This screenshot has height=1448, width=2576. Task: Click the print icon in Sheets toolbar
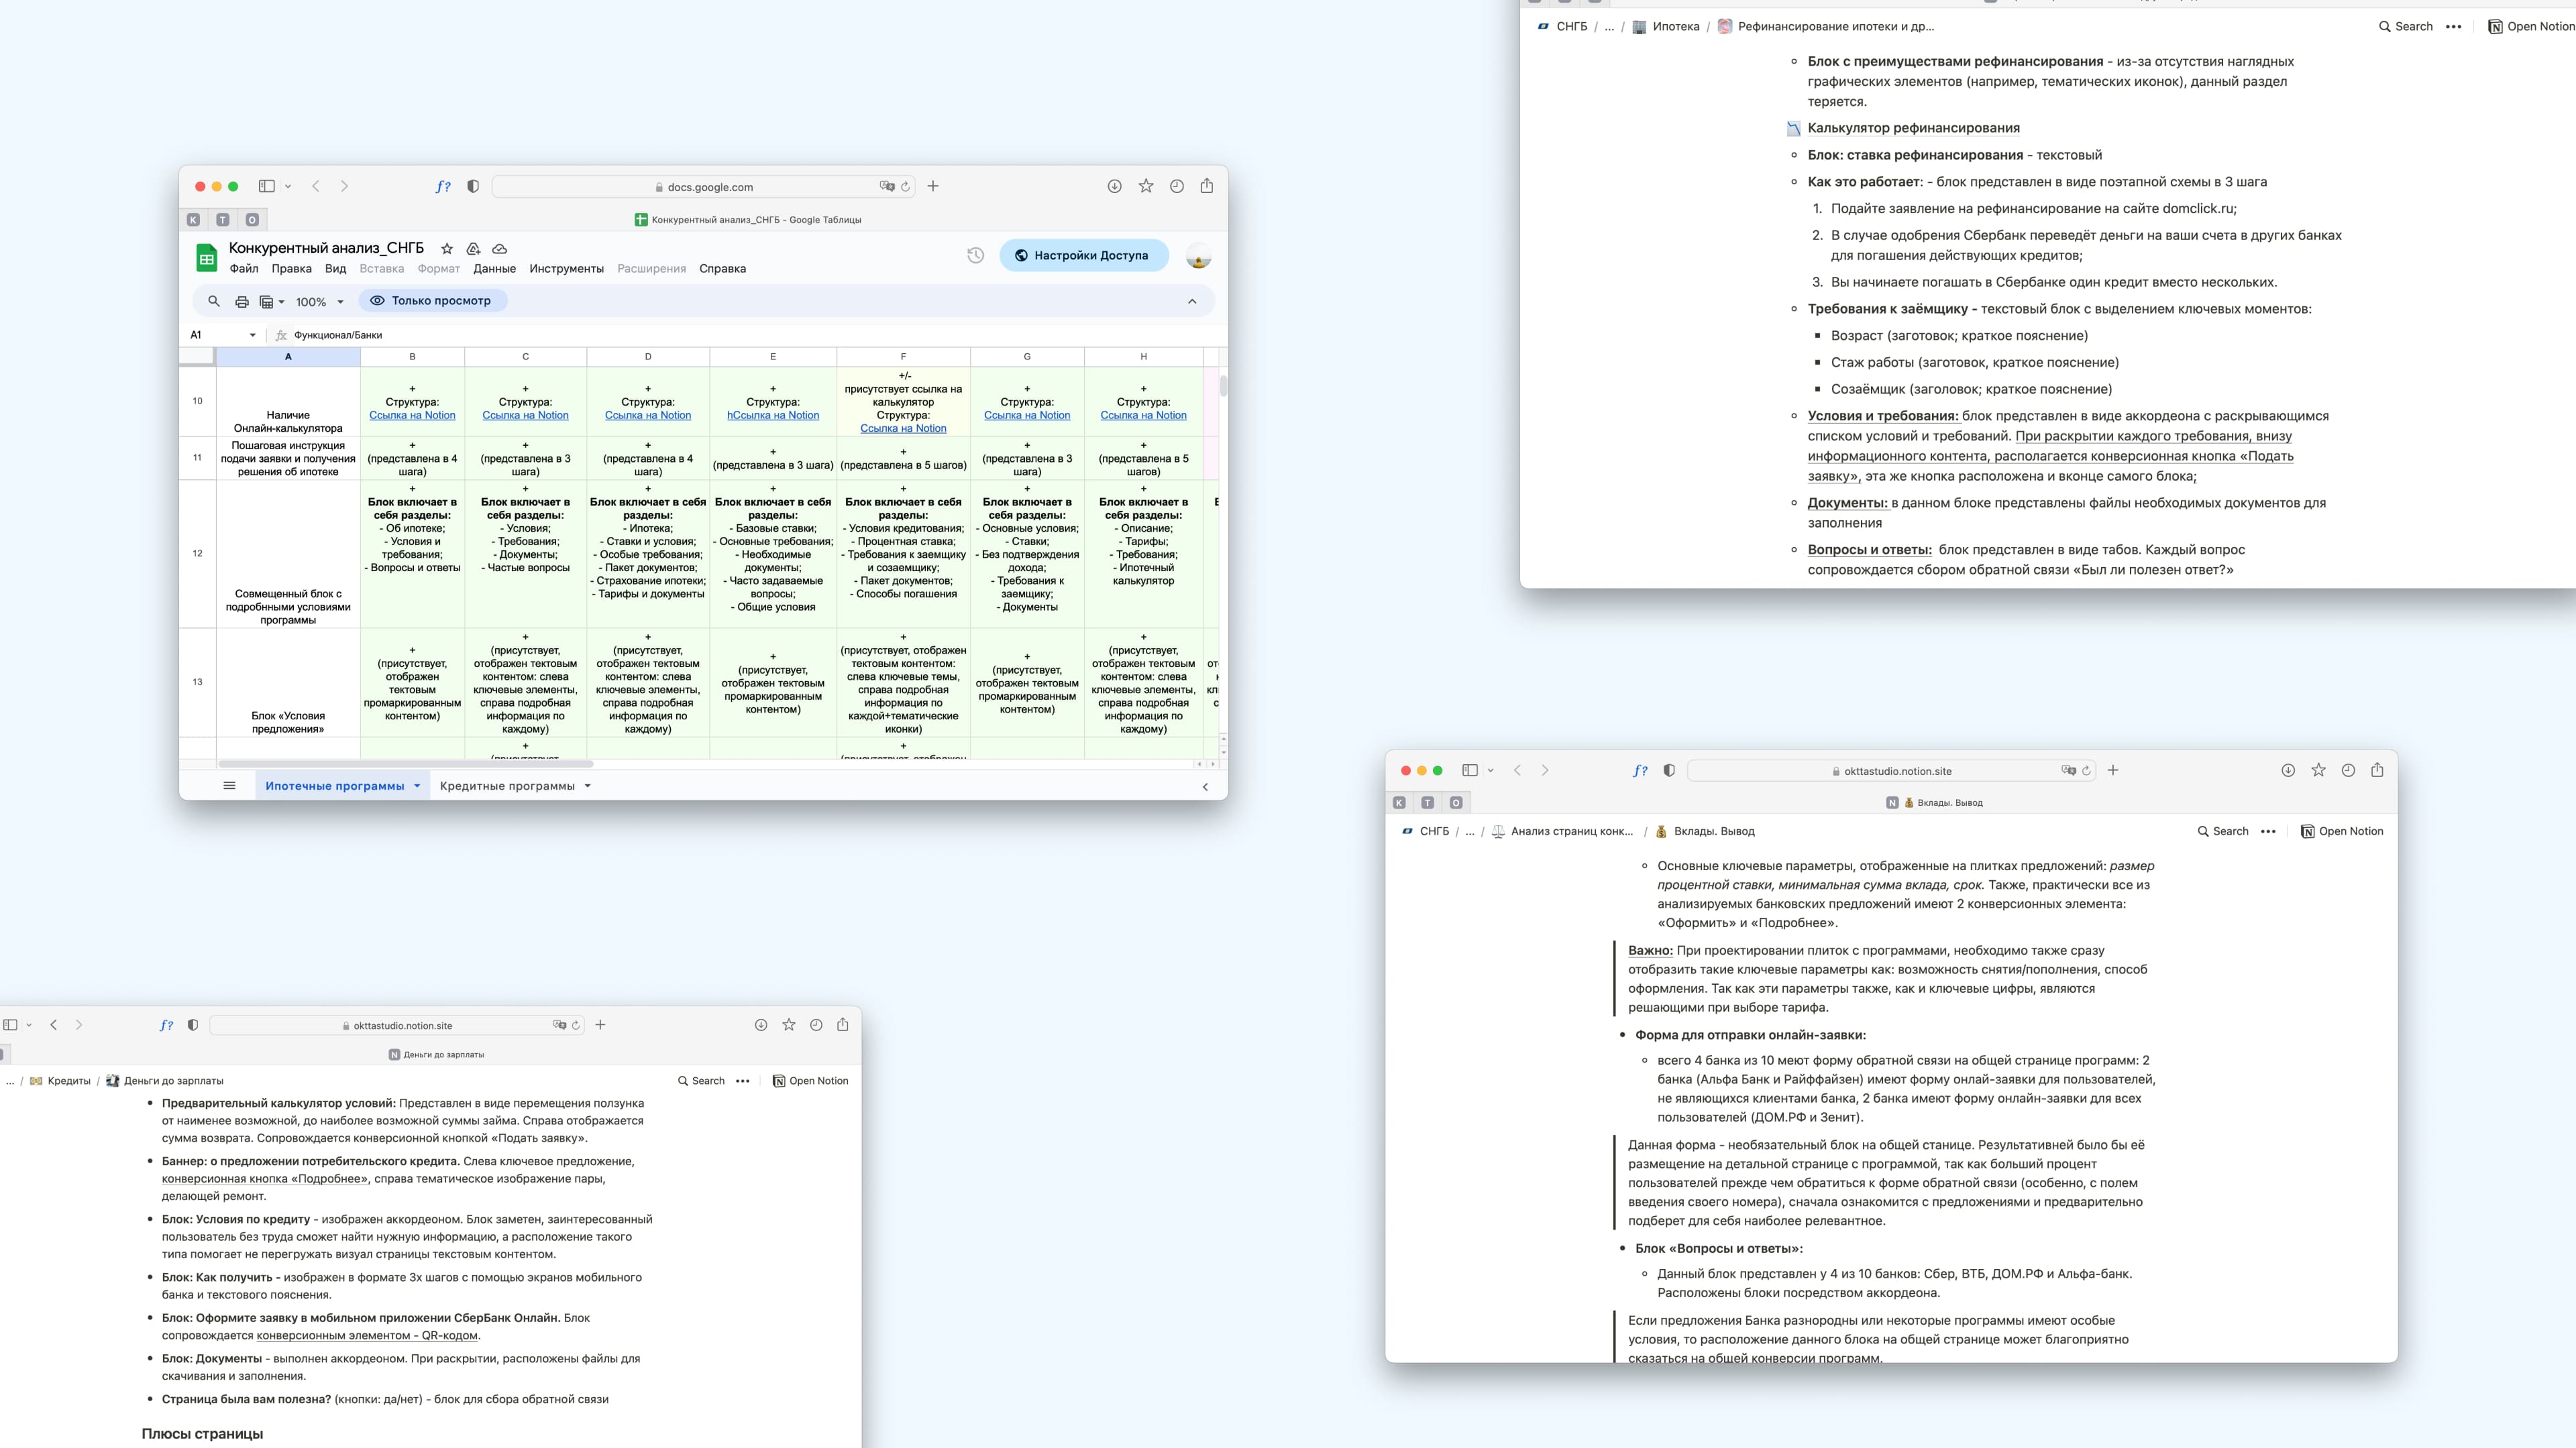point(241,301)
